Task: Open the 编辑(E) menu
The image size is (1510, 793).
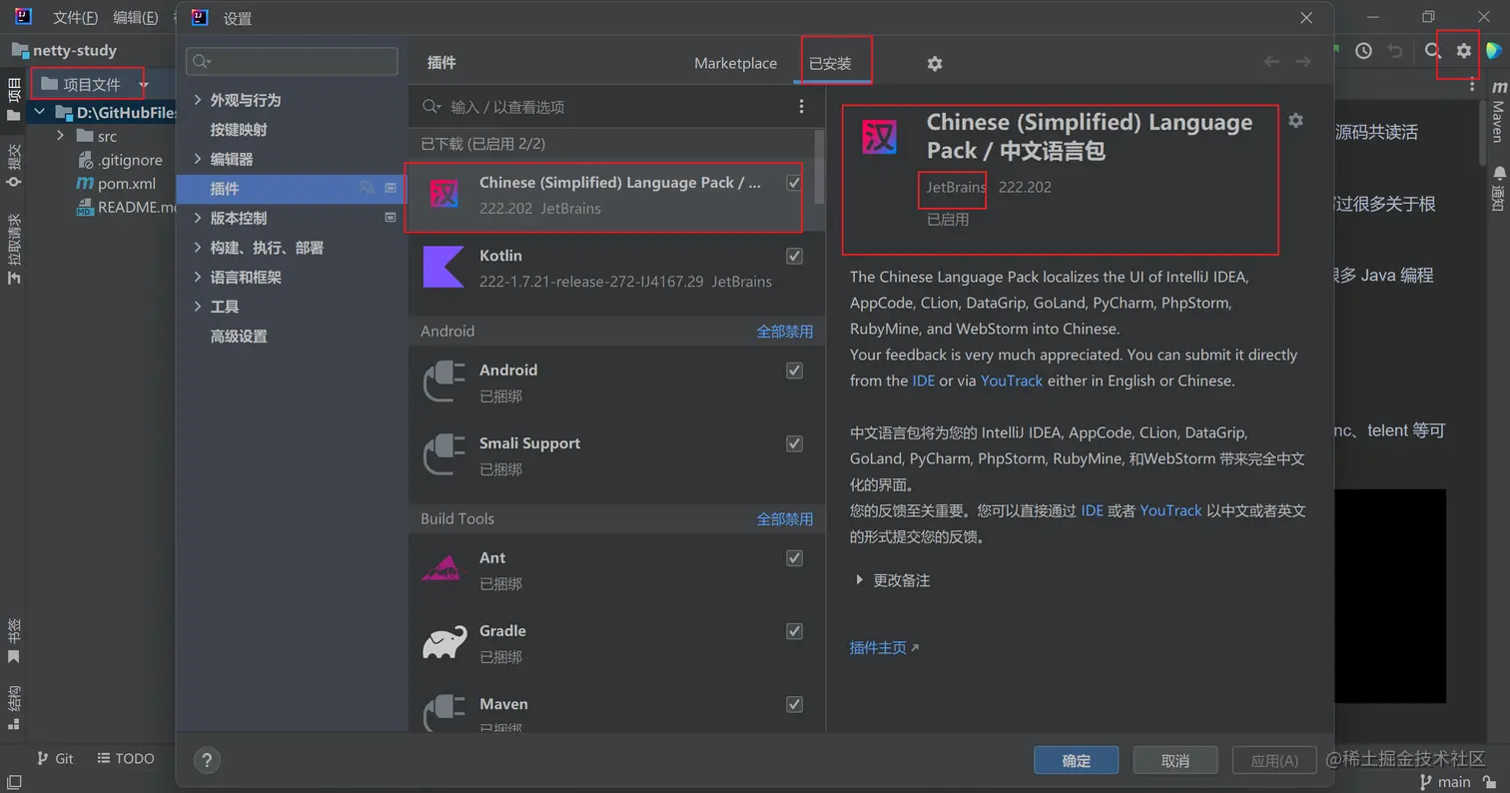Action: tap(136, 17)
